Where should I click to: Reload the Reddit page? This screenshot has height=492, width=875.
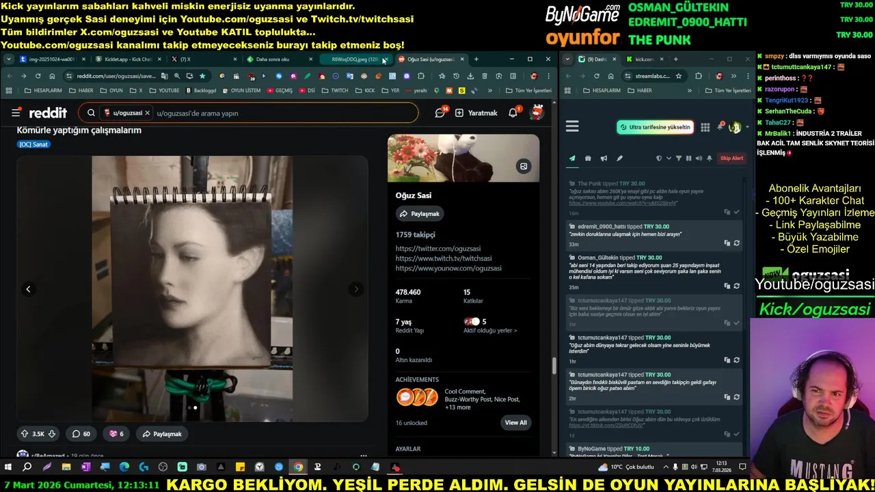pos(38,76)
